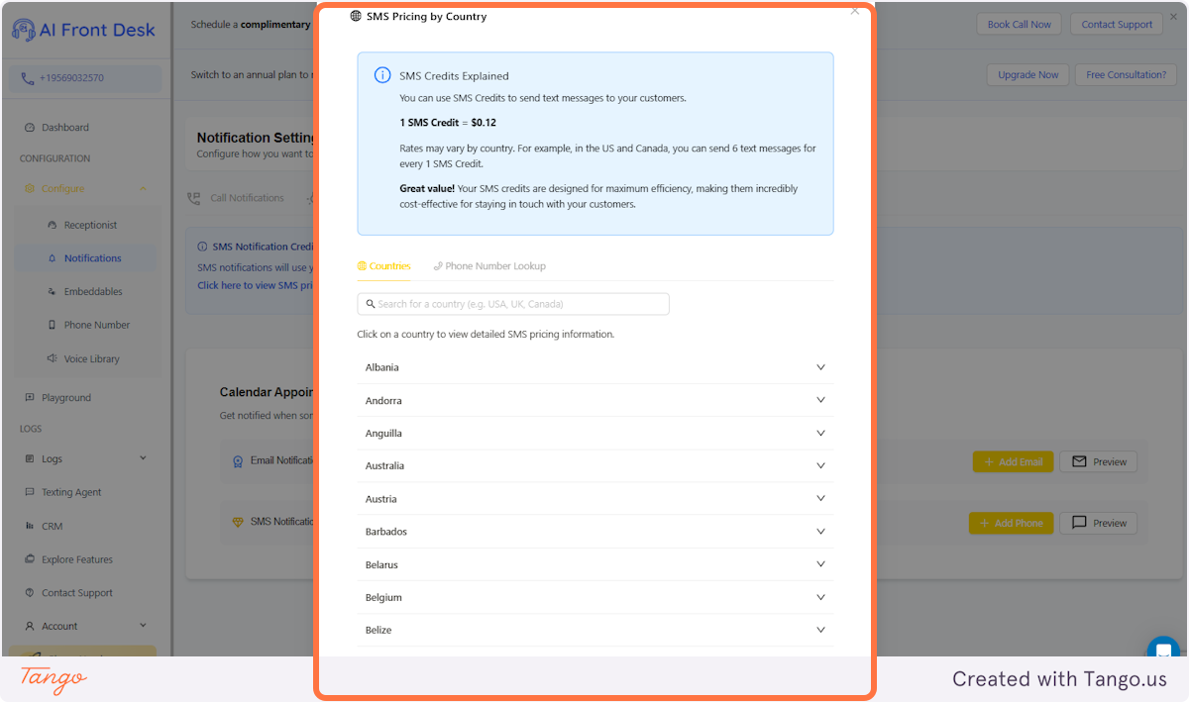
Task: Expand the Anguilla pricing chevron
Action: 820,433
